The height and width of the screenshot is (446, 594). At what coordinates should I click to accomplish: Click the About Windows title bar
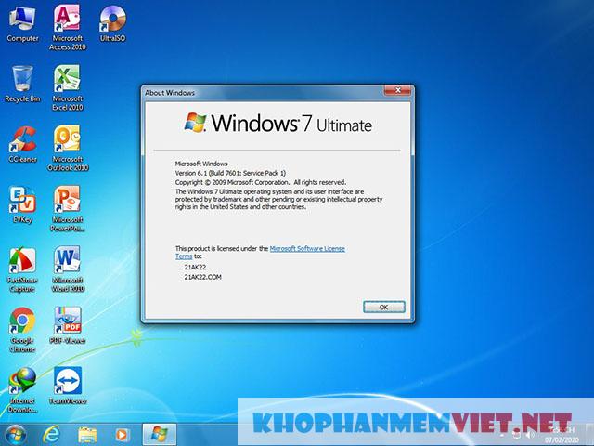[x=264, y=93]
